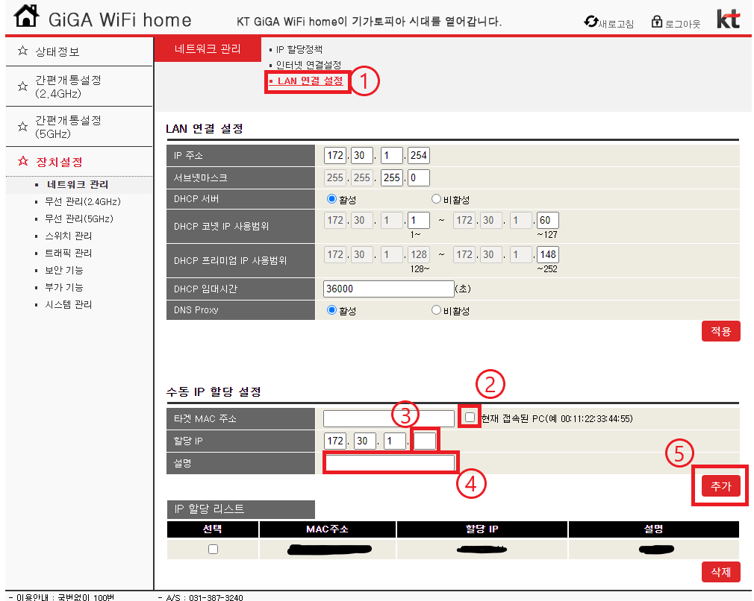Screen dimensions: 754x601
Task: Check the 선택 checkbox in IP 할당 리스트 row
Action: coord(213,549)
